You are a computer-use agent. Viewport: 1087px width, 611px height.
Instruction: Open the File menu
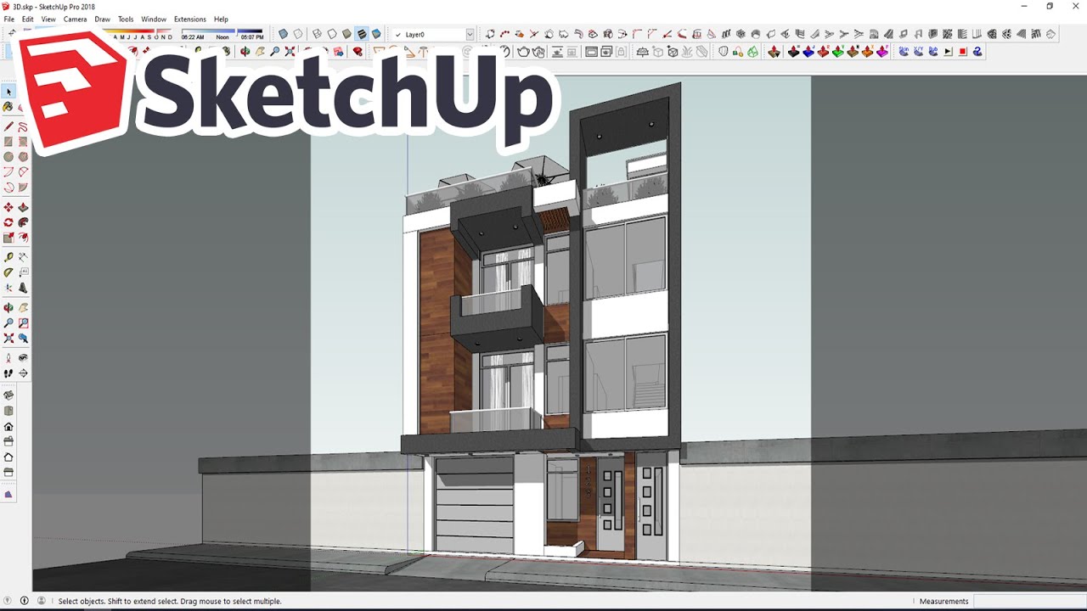tap(9, 19)
